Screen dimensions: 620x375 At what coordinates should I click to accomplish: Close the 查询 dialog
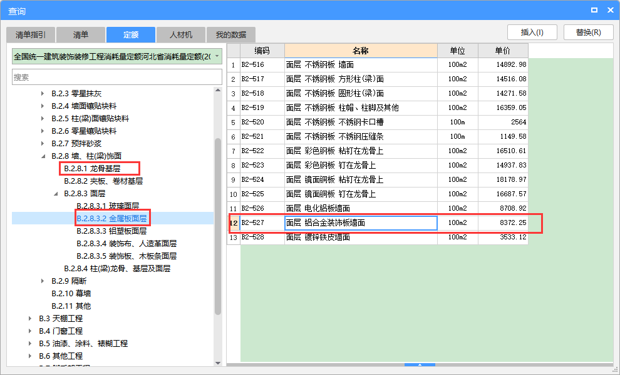(611, 10)
